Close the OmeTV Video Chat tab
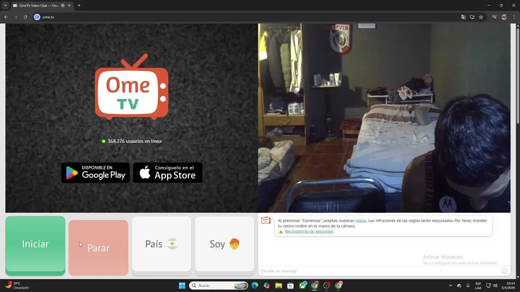 point(69,6)
